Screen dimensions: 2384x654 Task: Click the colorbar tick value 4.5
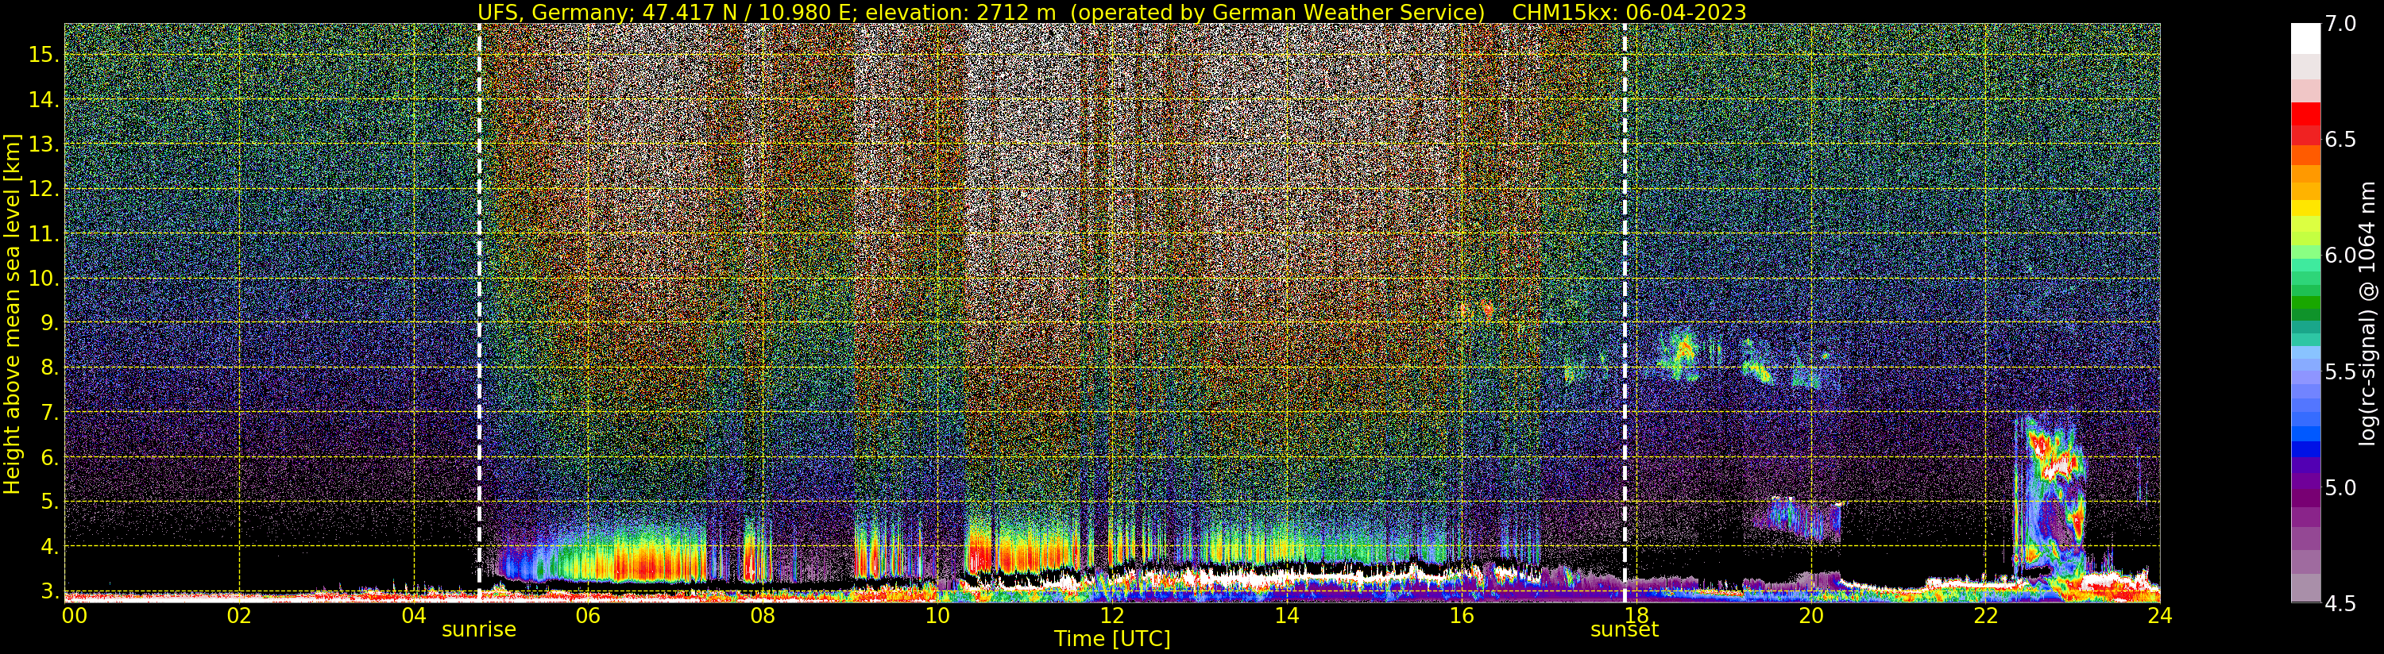(2340, 603)
